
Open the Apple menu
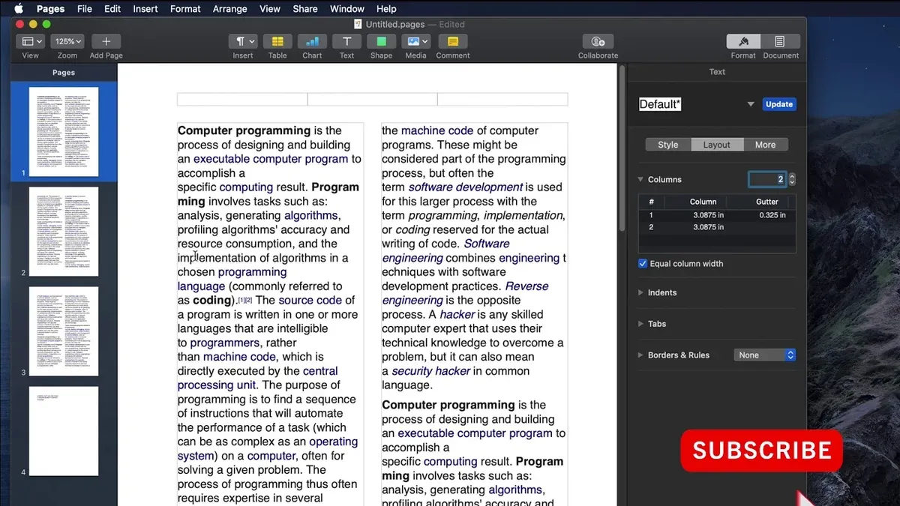click(19, 8)
